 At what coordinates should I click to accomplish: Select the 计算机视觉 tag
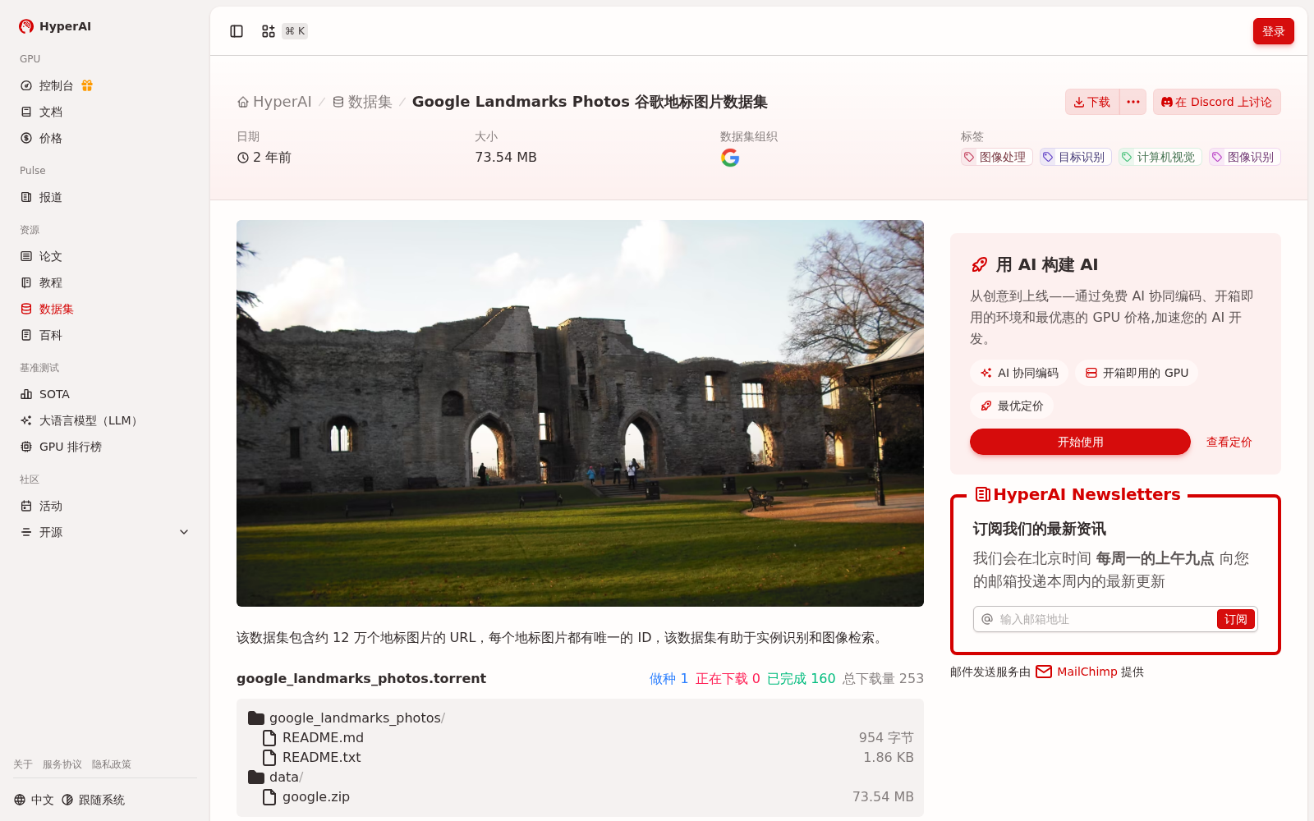tap(1160, 157)
